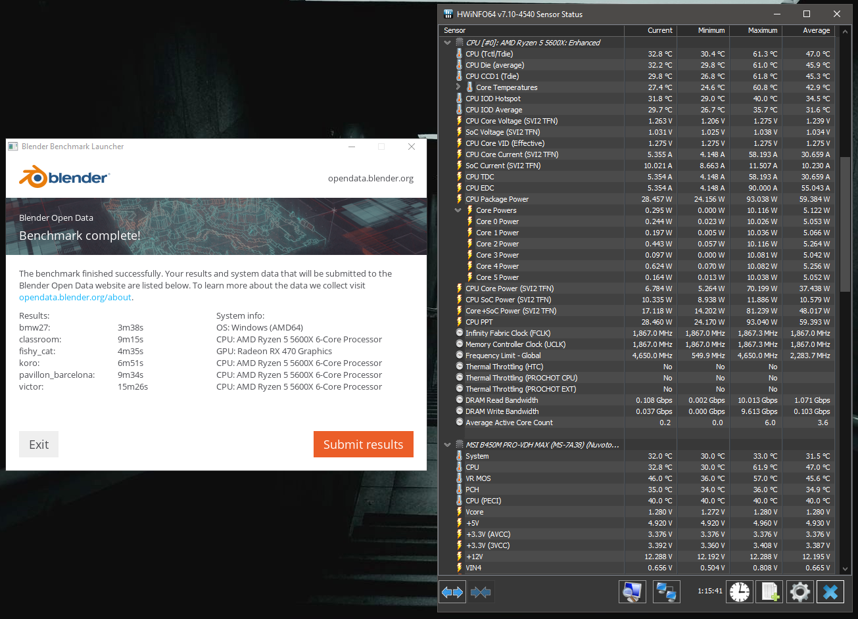Start logging with the document-plus icon
Screen dimensions: 858x619
(769, 592)
